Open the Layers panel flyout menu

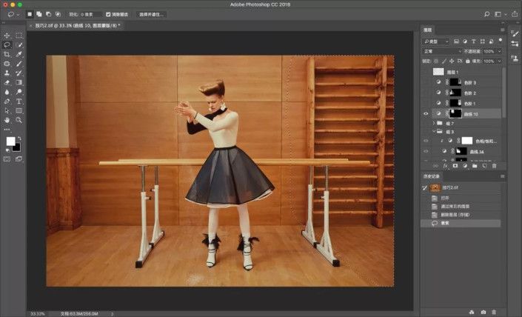coord(502,30)
